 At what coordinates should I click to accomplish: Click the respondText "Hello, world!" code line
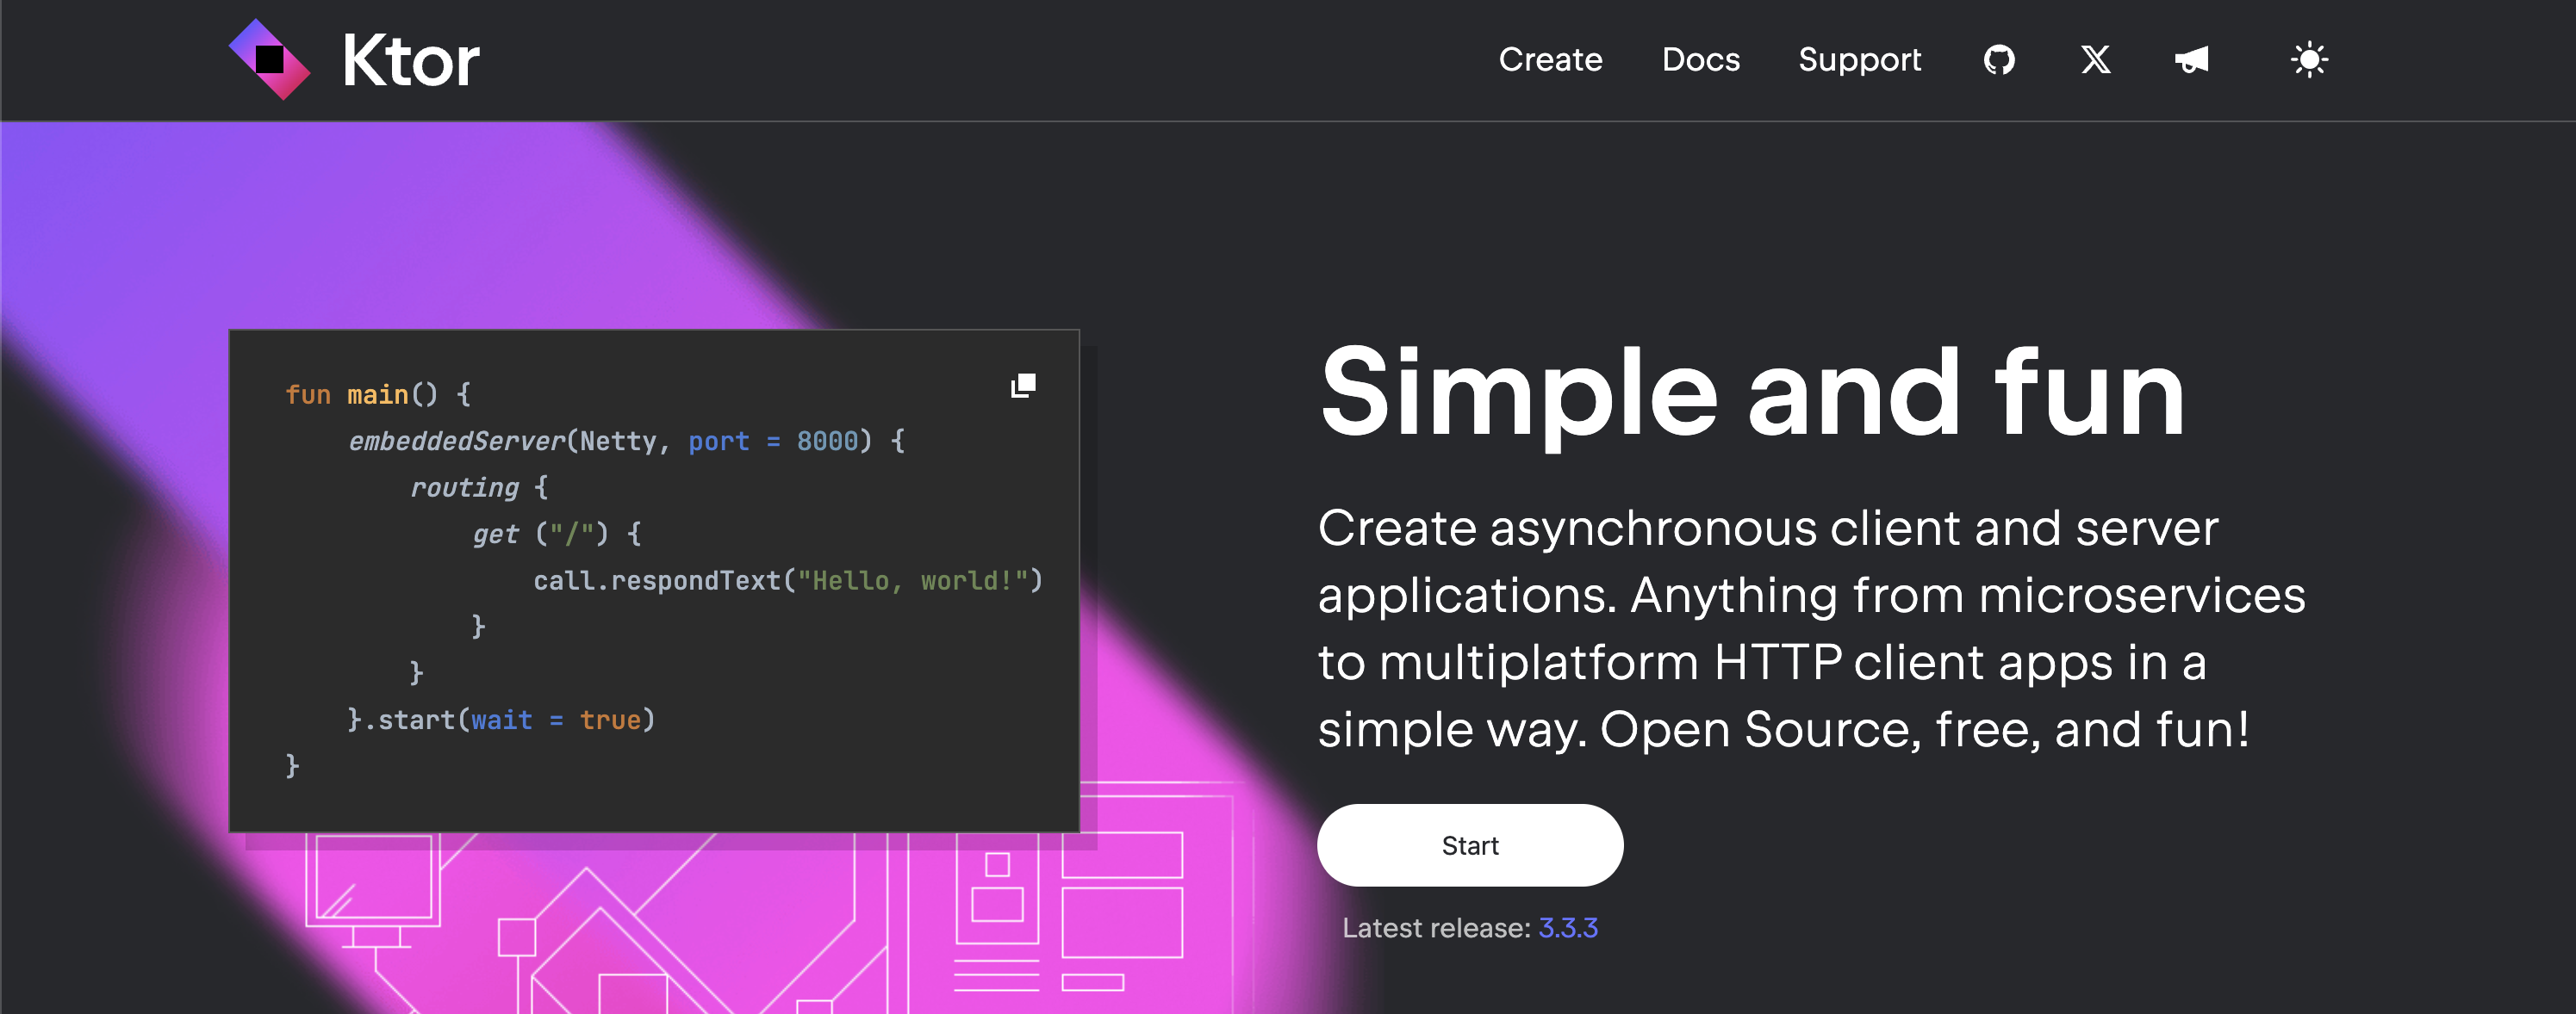[788, 580]
